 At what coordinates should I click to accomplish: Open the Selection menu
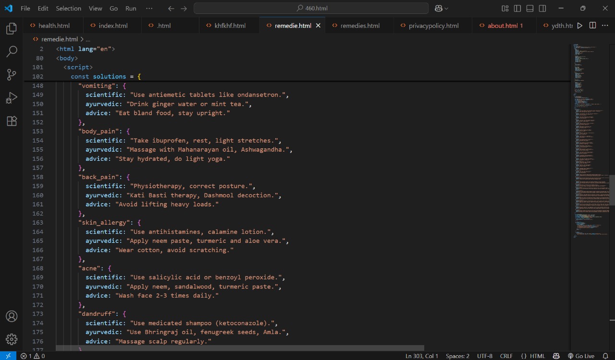pyautogui.click(x=69, y=8)
